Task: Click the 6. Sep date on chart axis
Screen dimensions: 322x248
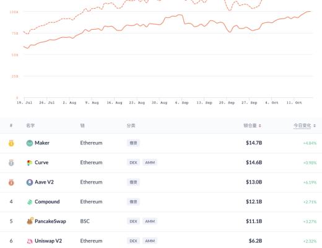Action: point(182,102)
